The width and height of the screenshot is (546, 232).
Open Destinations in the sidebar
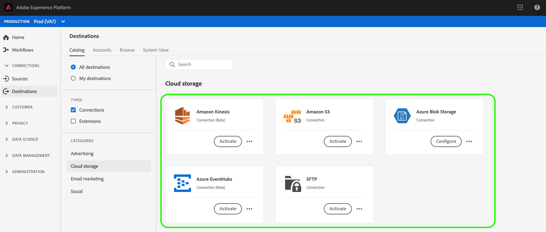tap(29, 91)
